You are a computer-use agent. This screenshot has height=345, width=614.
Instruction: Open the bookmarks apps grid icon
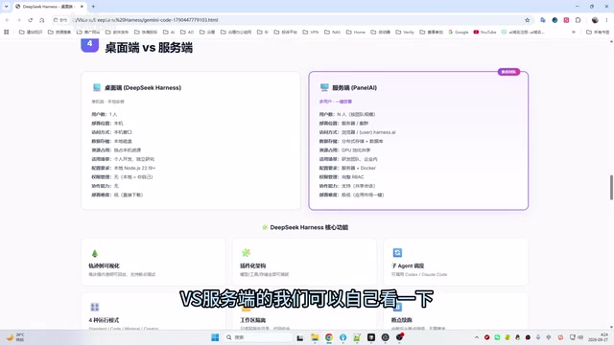click(7, 32)
